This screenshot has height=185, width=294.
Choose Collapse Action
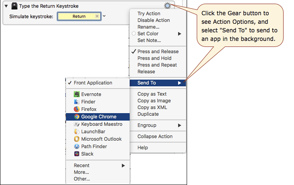point(158,137)
